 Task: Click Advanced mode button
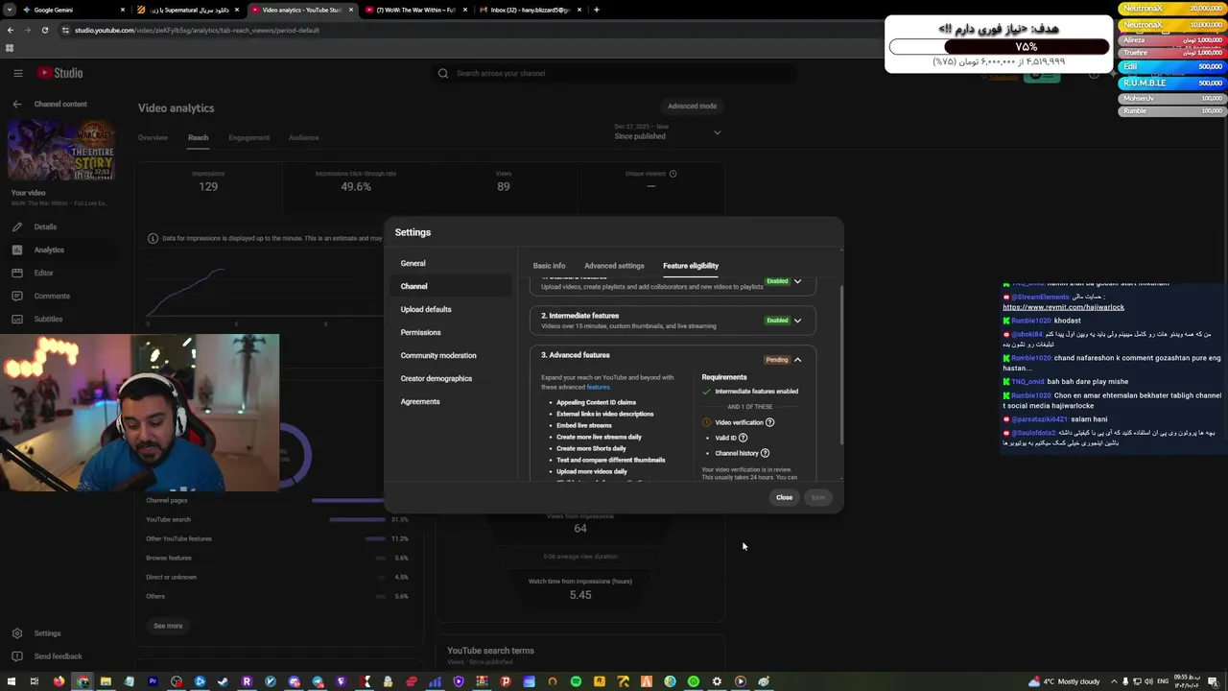(x=693, y=106)
